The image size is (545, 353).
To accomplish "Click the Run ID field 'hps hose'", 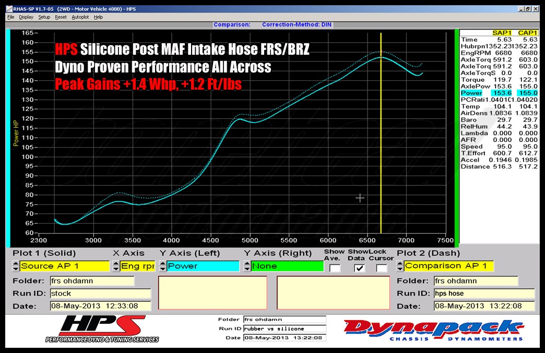I will click(484, 294).
